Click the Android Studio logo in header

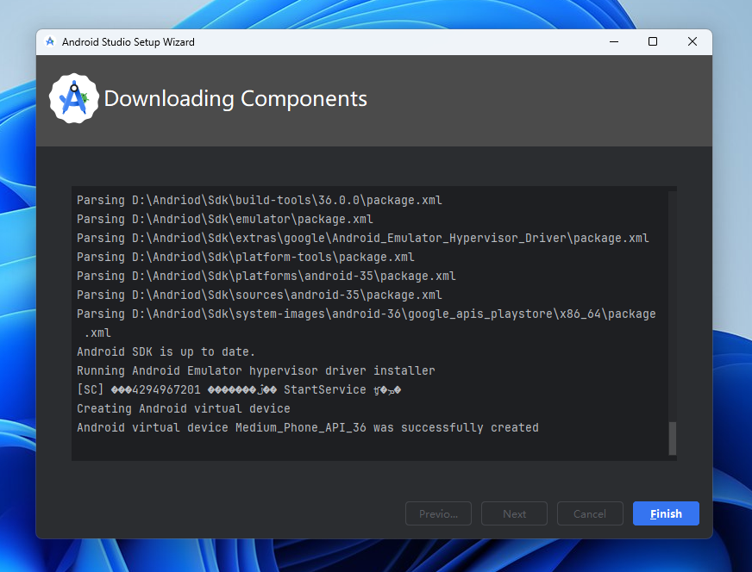point(74,98)
